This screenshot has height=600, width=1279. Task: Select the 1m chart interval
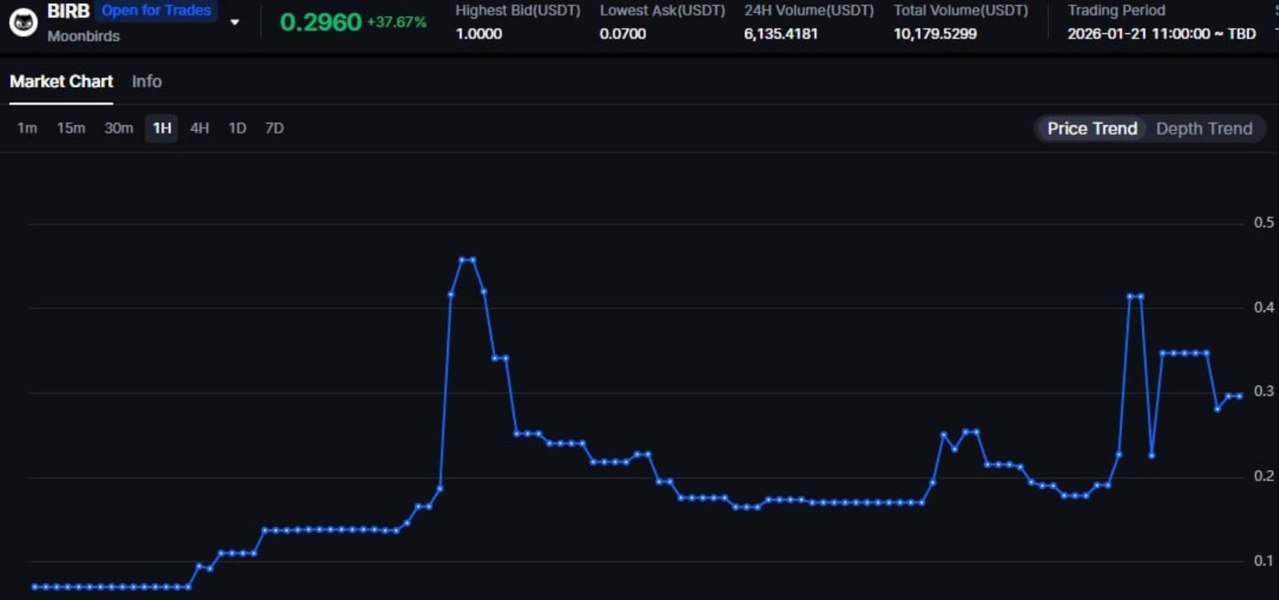(x=27, y=129)
